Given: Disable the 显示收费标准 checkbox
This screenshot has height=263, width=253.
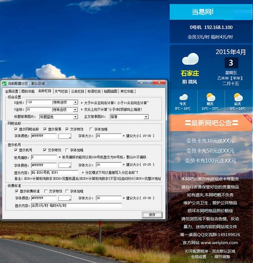Looking at the screenshot, I should [16, 191].
